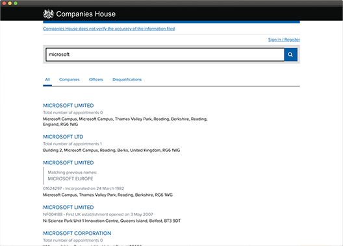This screenshot has height=246, width=343.
Task: Open MICROSOFT LIMITED formerly Microsoft Europe
Action: coord(68,163)
